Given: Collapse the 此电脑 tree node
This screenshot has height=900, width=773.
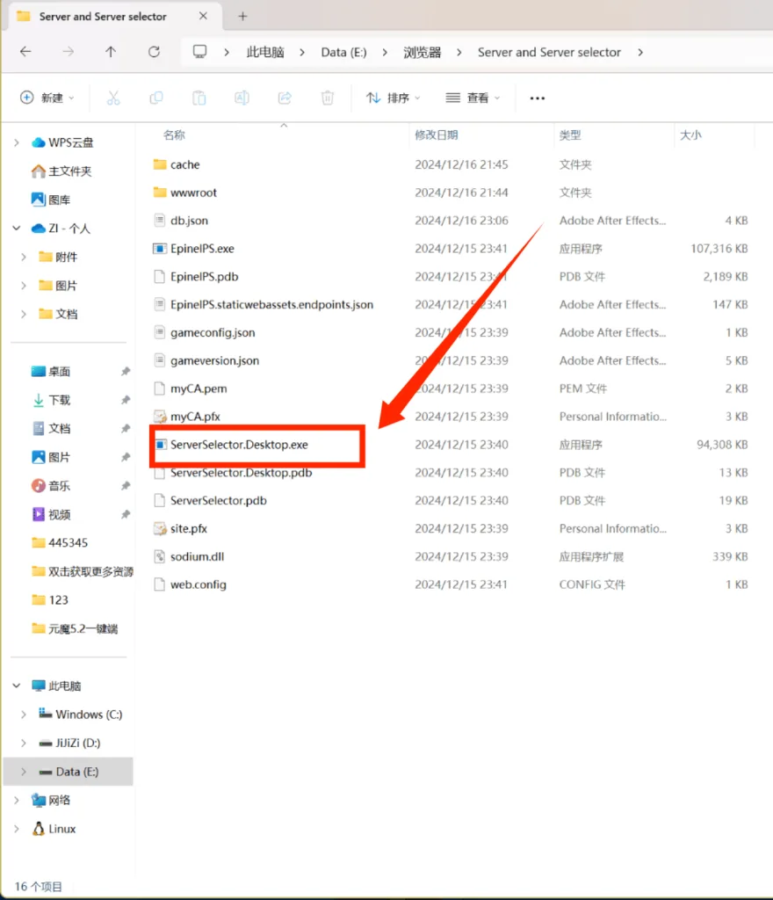Looking at the screenshot, I should 17,686.
